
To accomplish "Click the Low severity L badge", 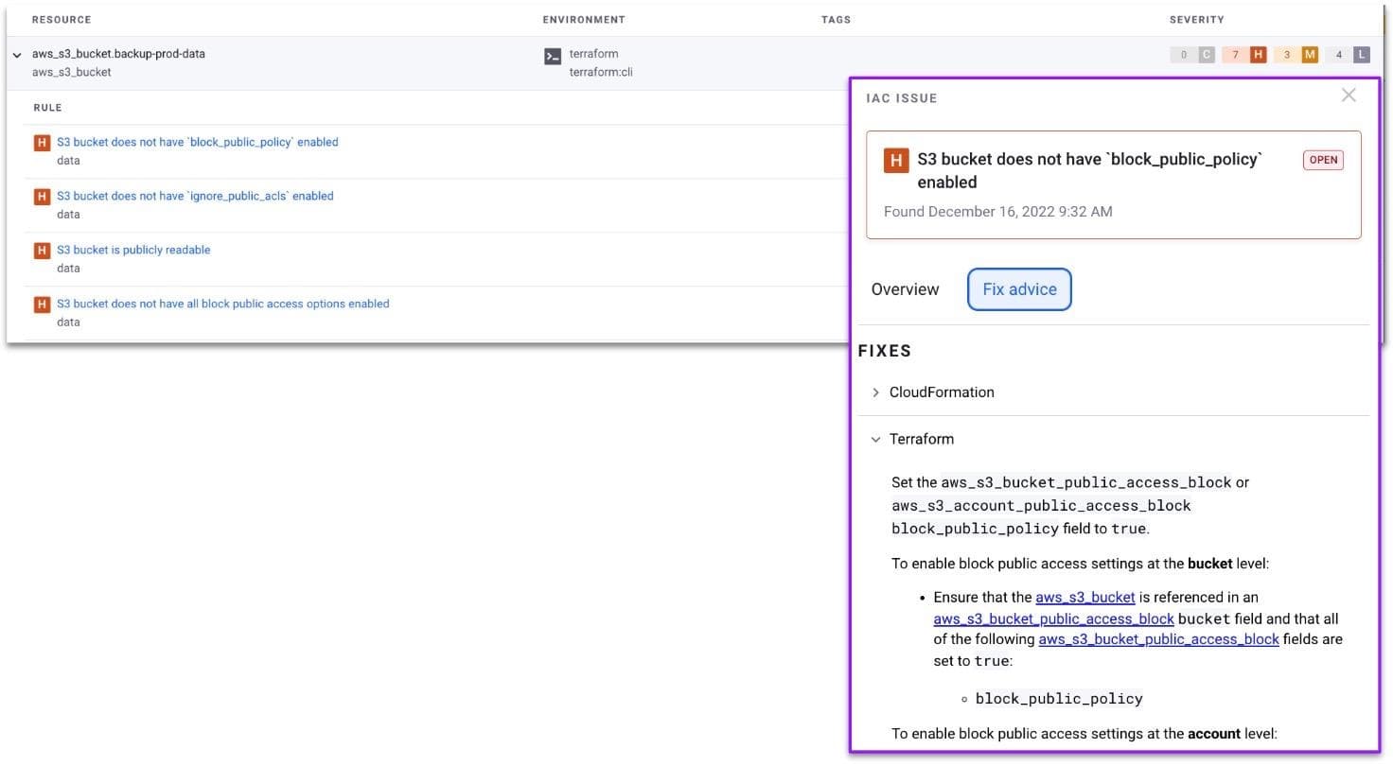I will click(1361, 55).
